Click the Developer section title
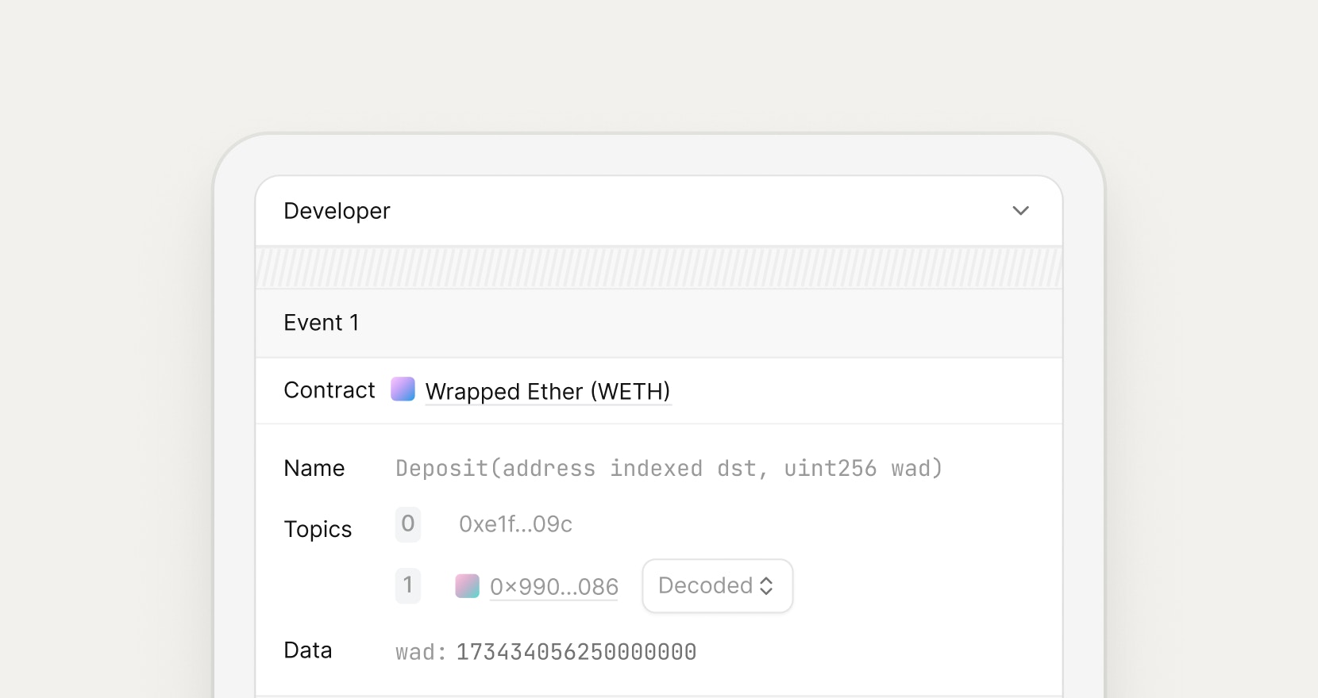The image size is (1318, 698). [x=337, y=211]
